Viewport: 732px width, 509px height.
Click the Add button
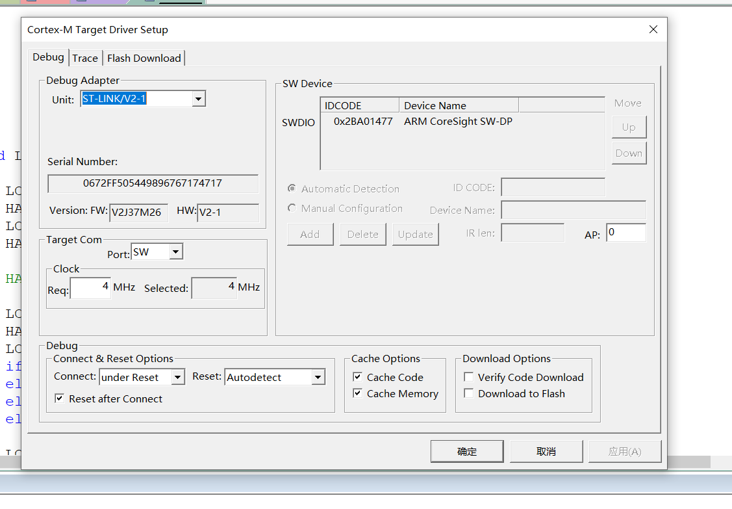(x=310, y=234)
